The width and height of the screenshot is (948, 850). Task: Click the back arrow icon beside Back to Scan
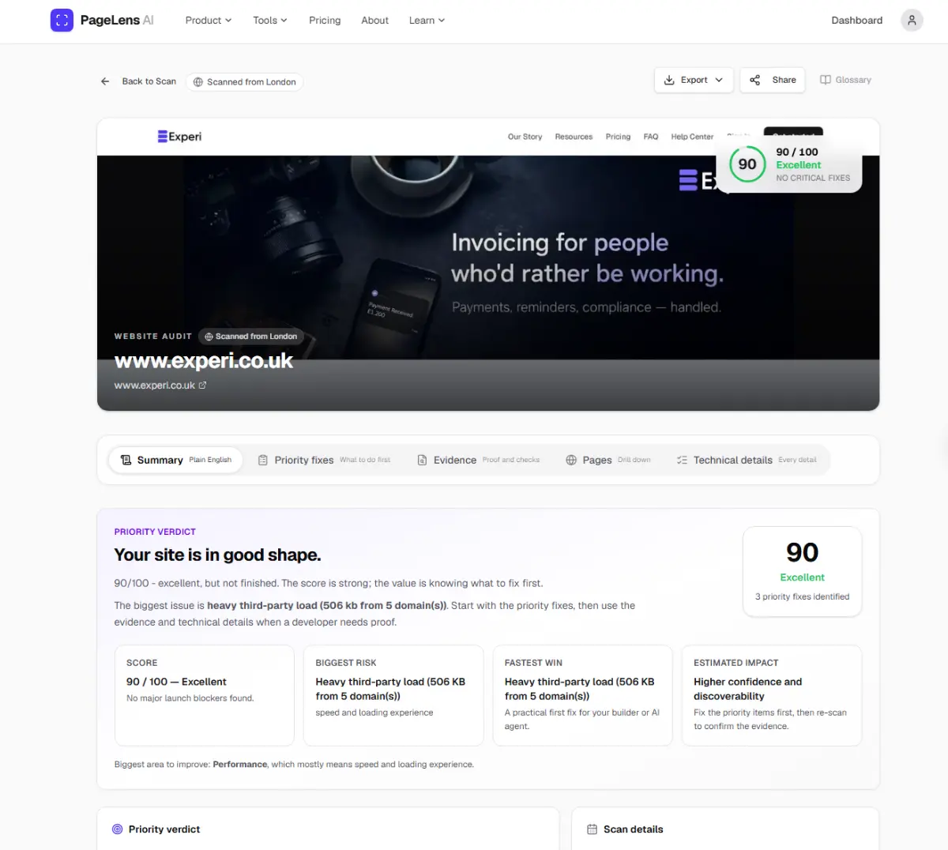pyautogui.click(x=105, y=81)
